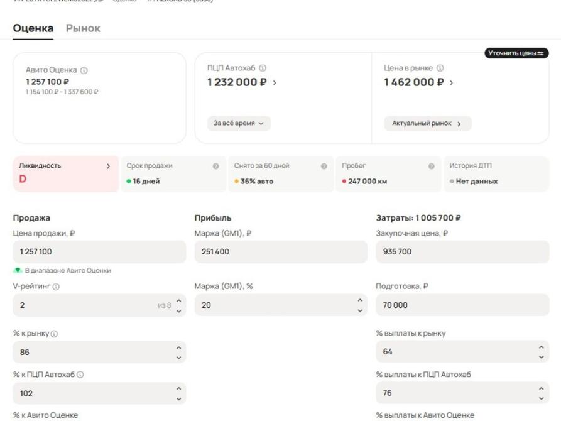Show help for Пробег
The height and width of the screenshot is (421, 561).
coord(432,166)
